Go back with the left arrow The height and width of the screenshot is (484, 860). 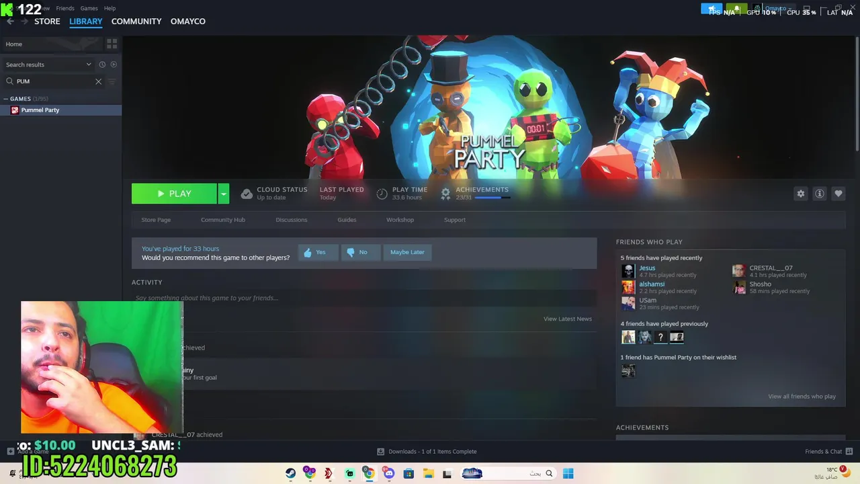click(10, 22)
